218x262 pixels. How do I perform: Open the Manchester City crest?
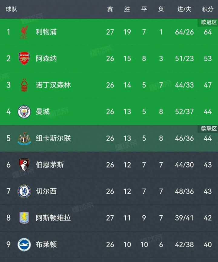[x=24, y=112]
